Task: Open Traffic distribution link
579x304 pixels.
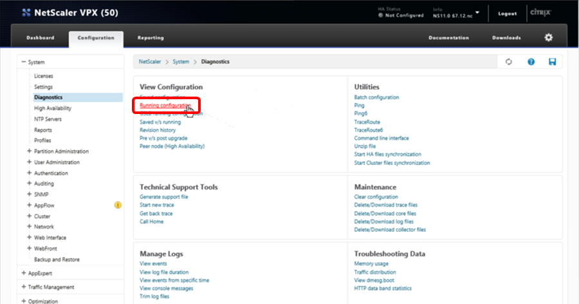Action: (375, 272)
